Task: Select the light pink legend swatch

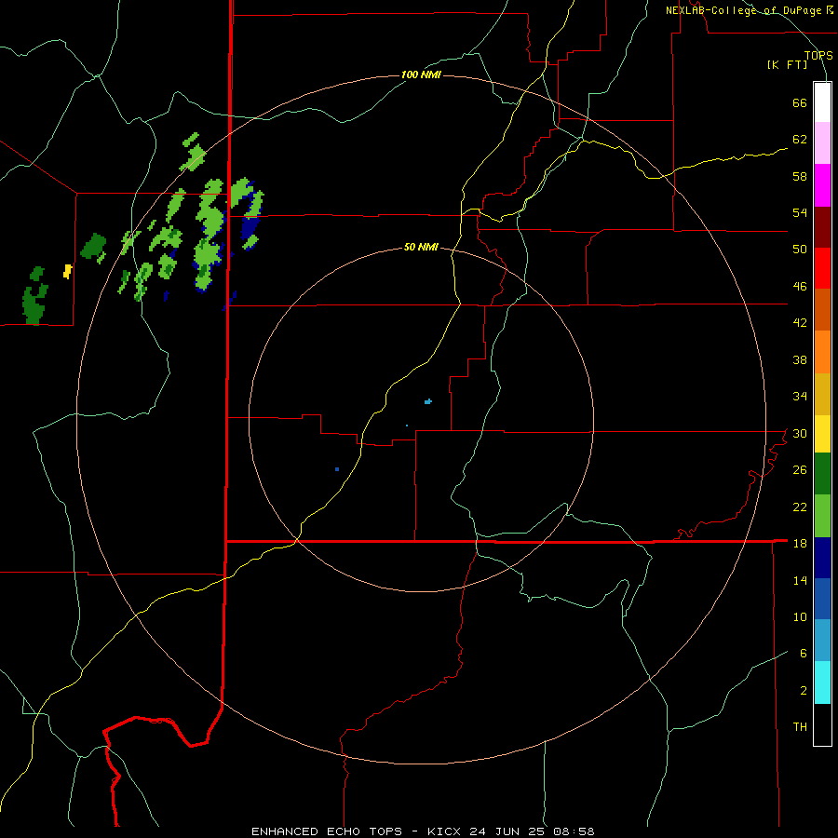Action: tap(822, 142)
